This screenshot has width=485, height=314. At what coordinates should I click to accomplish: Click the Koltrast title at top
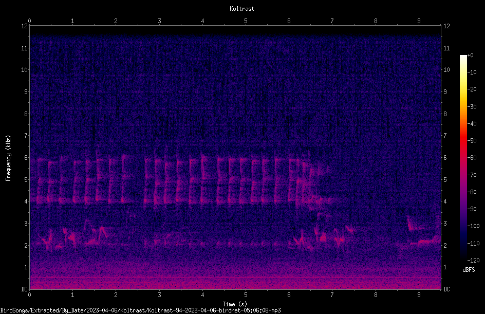coord(242,9)
